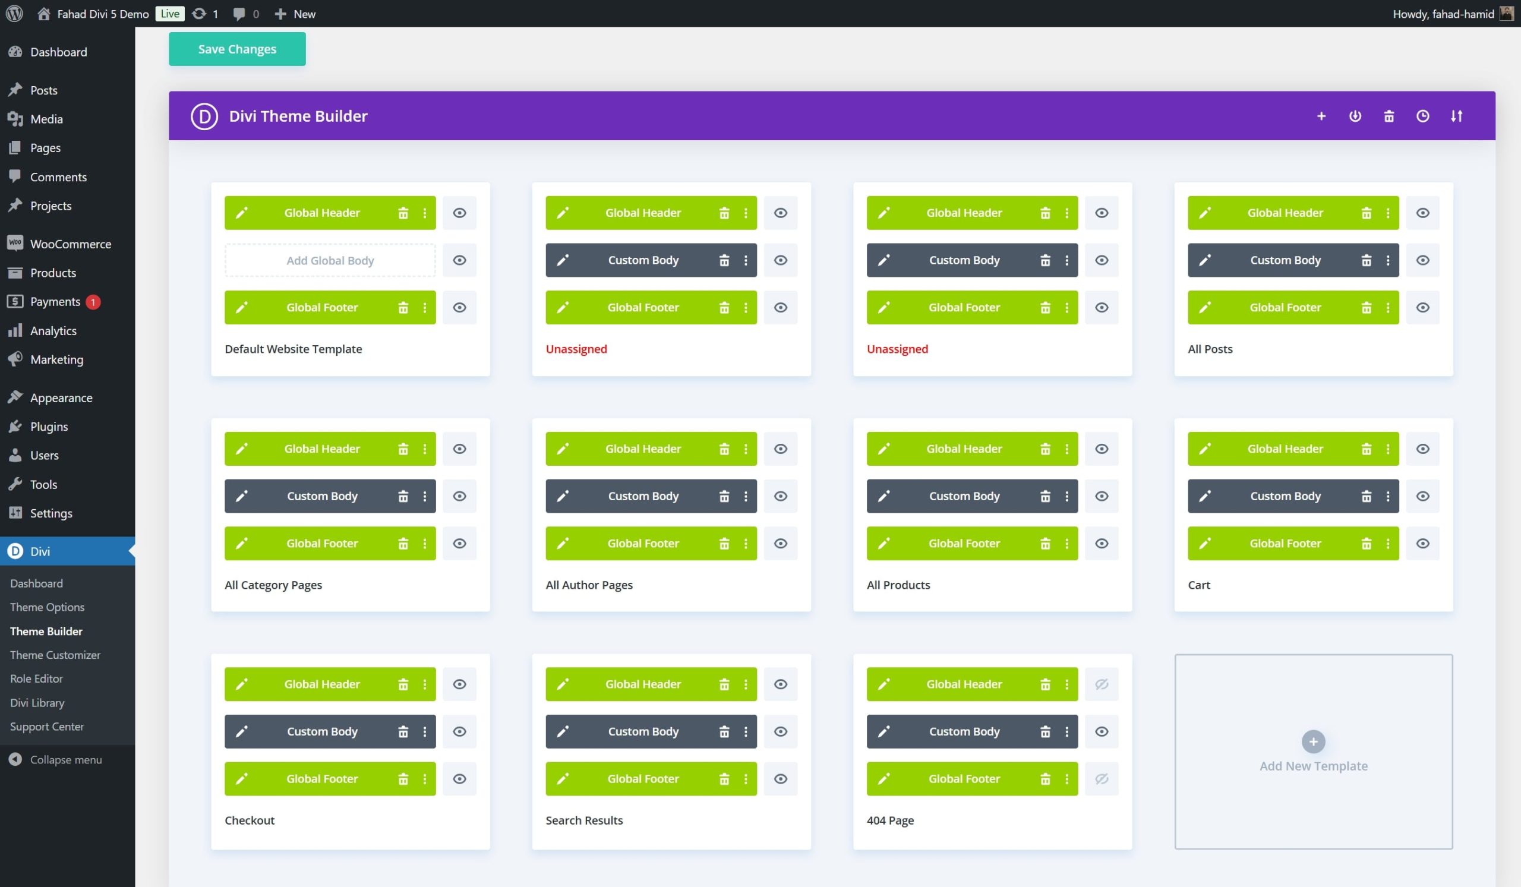
Task: Expand three-dot menu on All Author Pages Global Header
Action: click(x=746, y=449)
